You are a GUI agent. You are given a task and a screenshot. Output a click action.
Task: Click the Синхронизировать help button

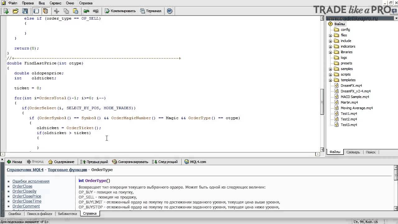[x=130, y=162]
